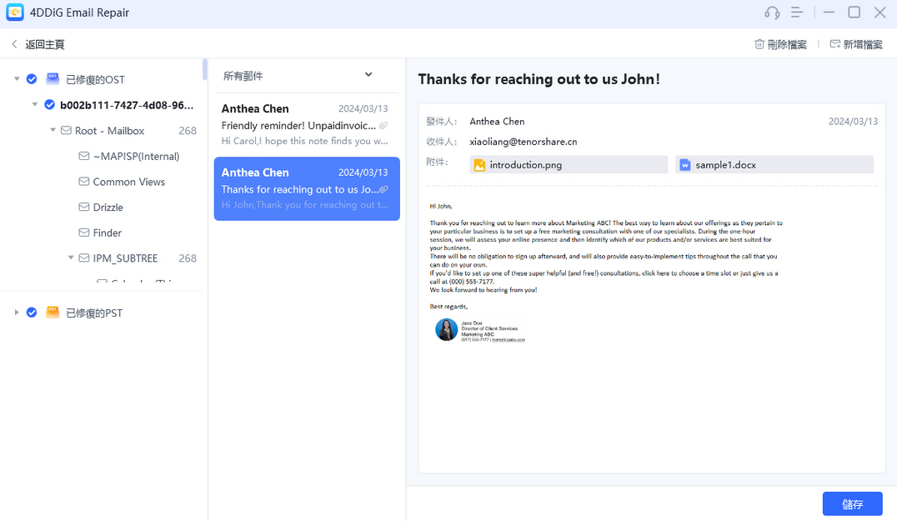Expand the 已修復的PST tree node
The width and height of the screenshot is (897, 521).
coord(17,313)
